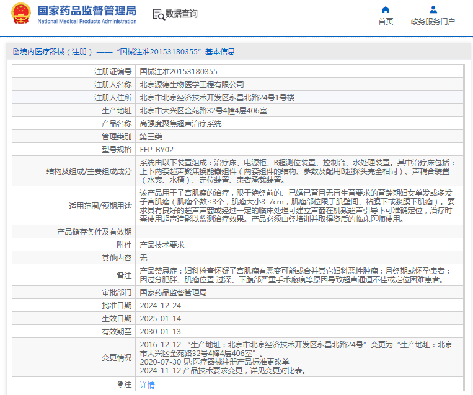Click the 审批部门 label
The height and width of the screenshot is (395, 473).
pyautogui.click(x=117, y=293)
